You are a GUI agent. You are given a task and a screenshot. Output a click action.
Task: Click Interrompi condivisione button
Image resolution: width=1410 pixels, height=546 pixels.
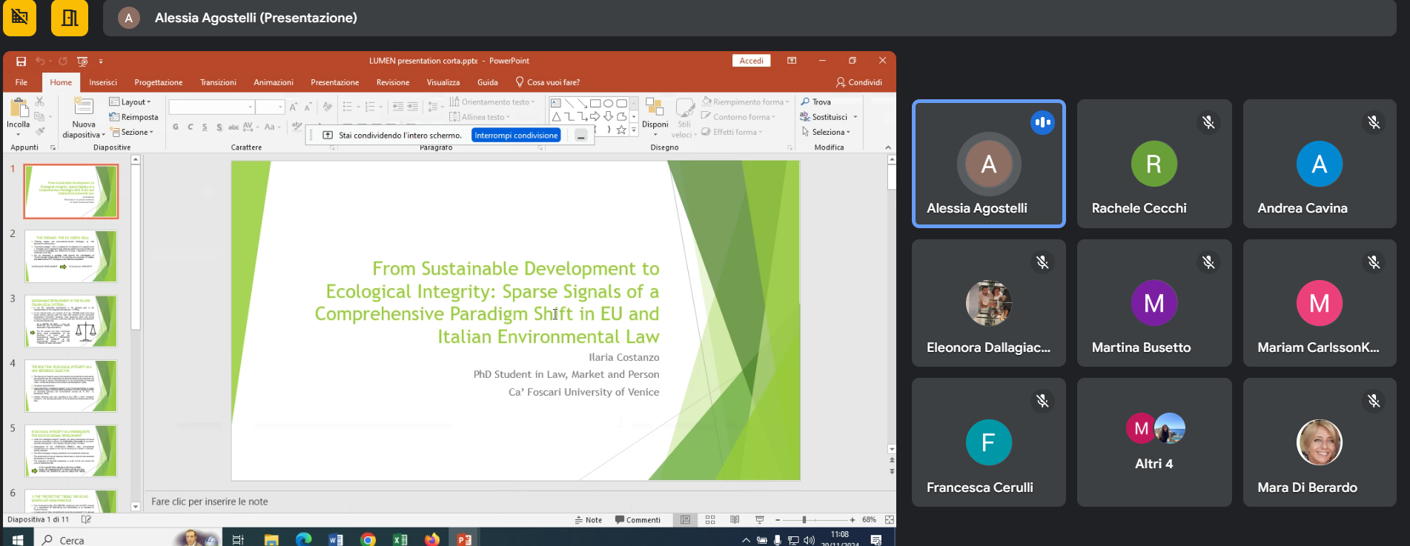click(x=516, y=136)
